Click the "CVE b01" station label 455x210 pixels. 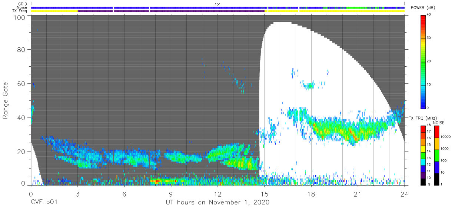[x=44, y=203]
